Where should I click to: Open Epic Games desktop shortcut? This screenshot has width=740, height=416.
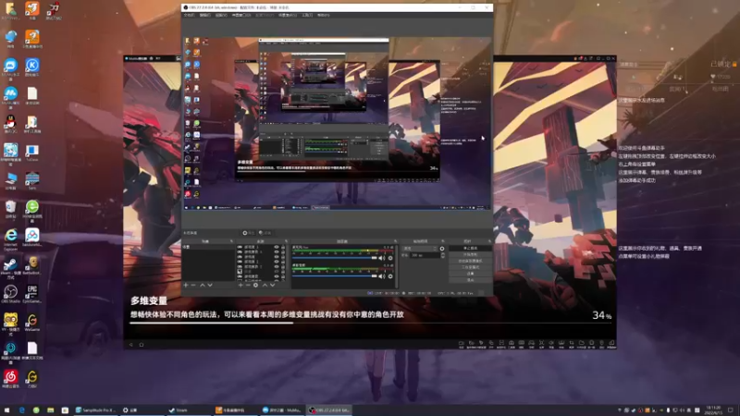click(x=32, y=294)
